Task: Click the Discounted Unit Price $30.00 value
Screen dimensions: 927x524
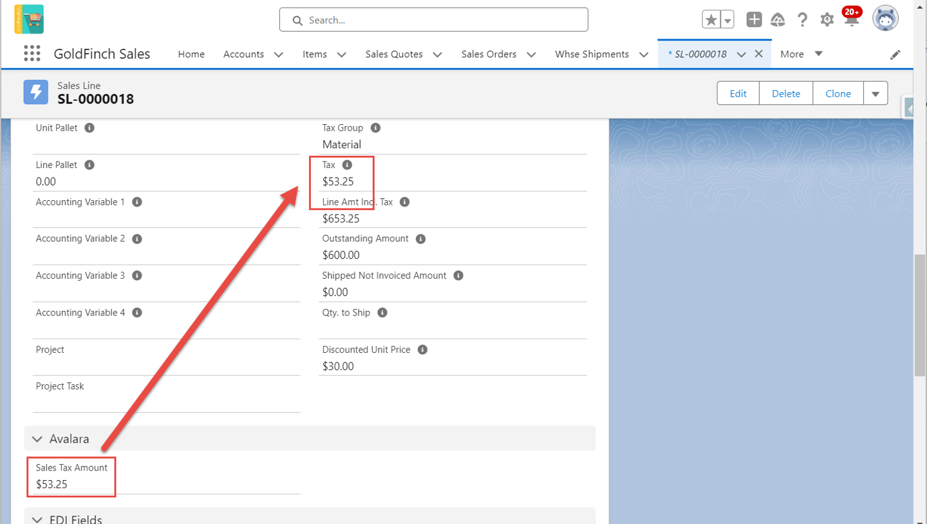Action: click(x=338, y=366)
